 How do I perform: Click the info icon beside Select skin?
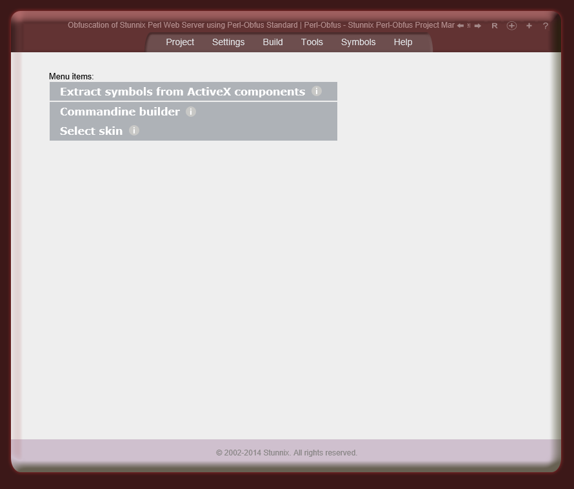coord(134,130)
